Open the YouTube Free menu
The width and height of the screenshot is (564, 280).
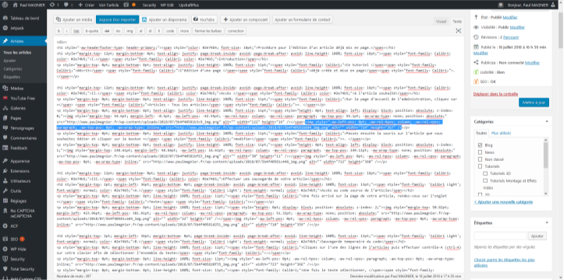pyautogui.click(x=23, y=98)
